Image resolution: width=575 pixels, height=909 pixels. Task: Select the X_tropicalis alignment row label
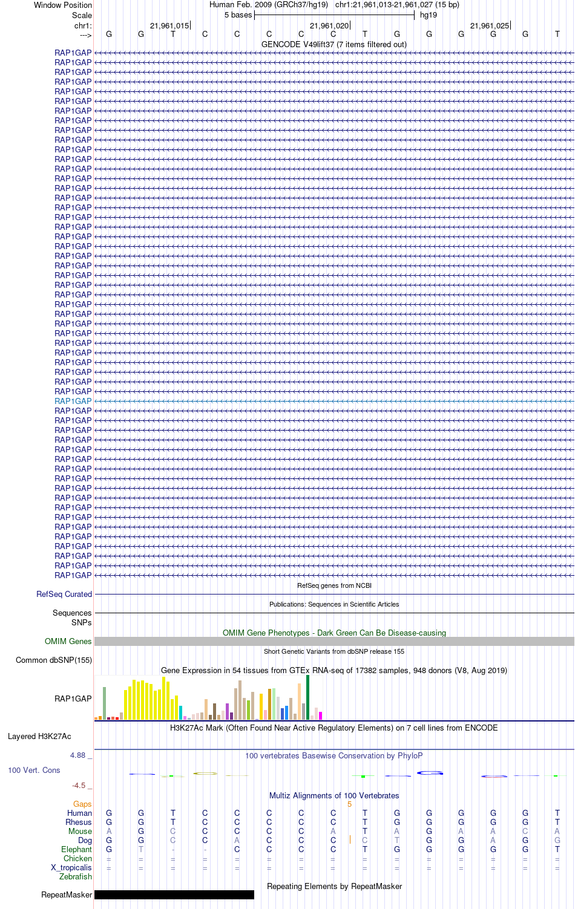[71, 868]
